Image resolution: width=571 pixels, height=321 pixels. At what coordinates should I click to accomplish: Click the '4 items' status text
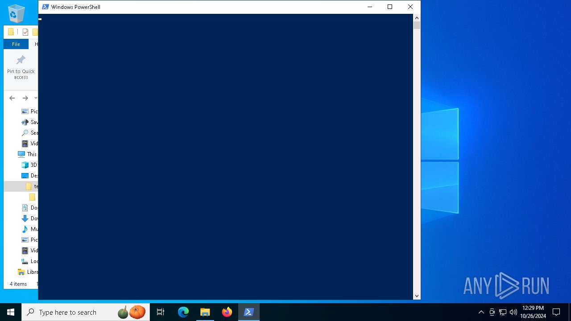pos(18,284)
